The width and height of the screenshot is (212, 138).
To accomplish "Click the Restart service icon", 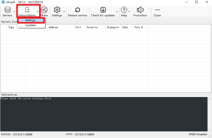I will point(77,10).
